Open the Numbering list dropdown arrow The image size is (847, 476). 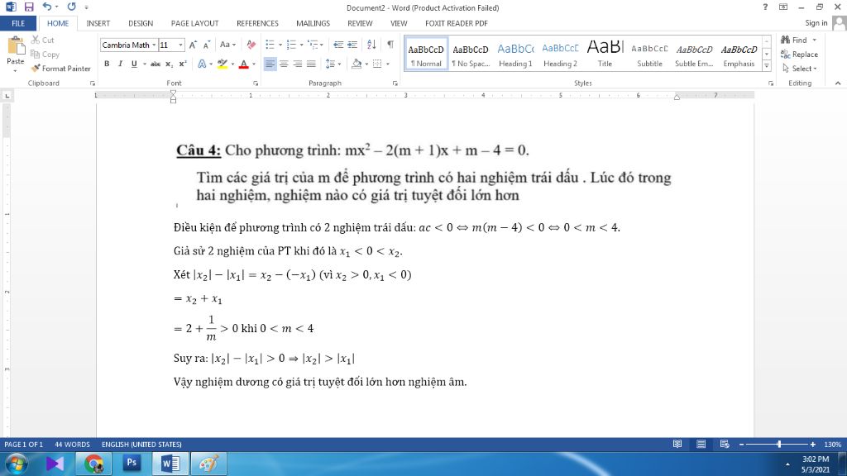pos(301,45)
